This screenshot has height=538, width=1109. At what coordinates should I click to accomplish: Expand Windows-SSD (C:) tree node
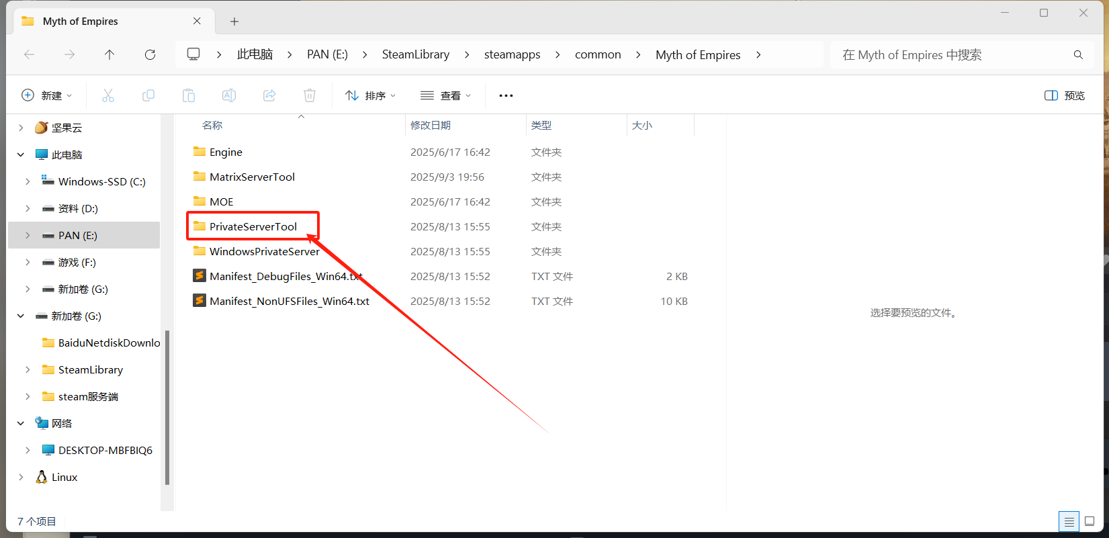point(28,181)
